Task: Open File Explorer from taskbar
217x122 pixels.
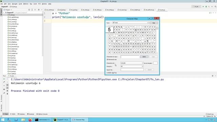Action: pyautogui.click(x=23, y=120)
